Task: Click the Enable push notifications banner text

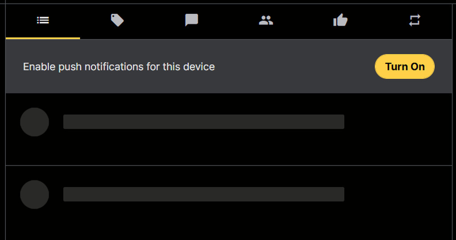Action: [x=119, y=67]
